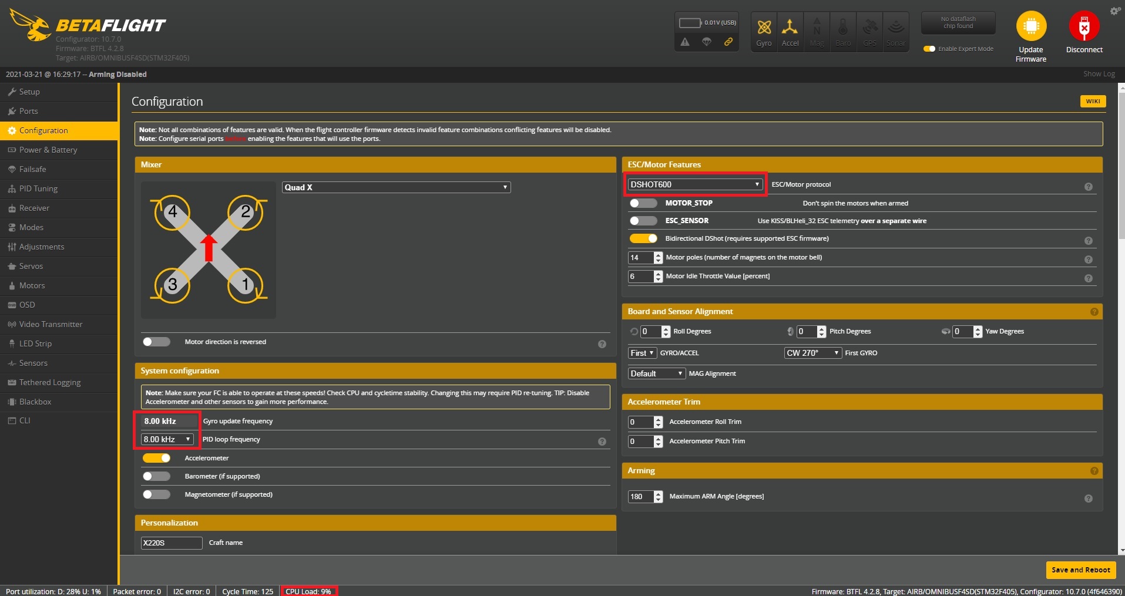1125x596 pixels.
Task: Open help for Motor poles
Action: click(x=1089, y=260)
